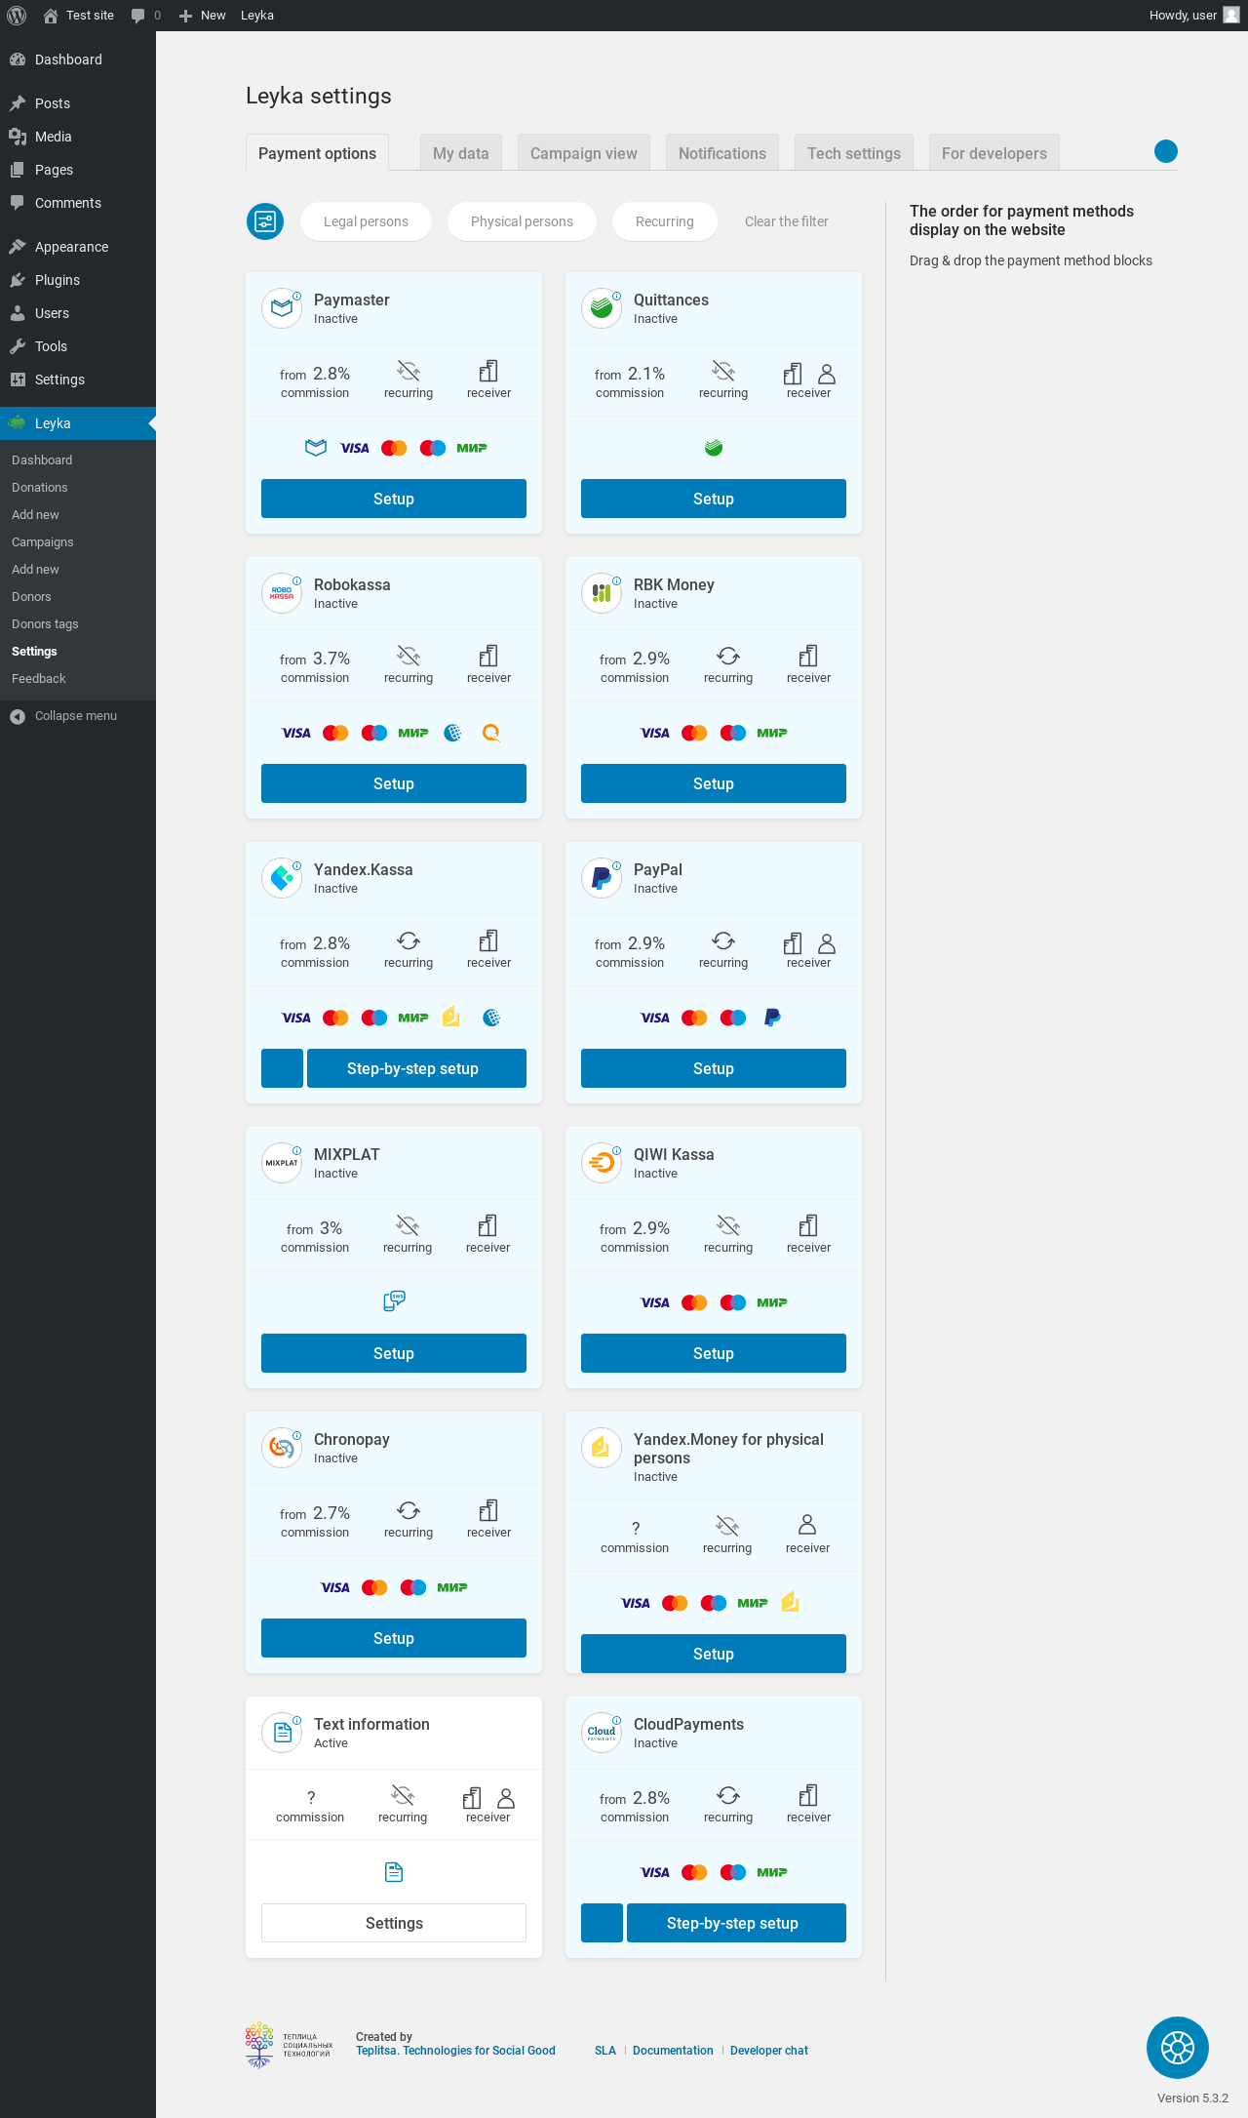Click the MIXPLAT gateway logo
Screen dimensions: 1248x2118
(x=282, y=1163)
